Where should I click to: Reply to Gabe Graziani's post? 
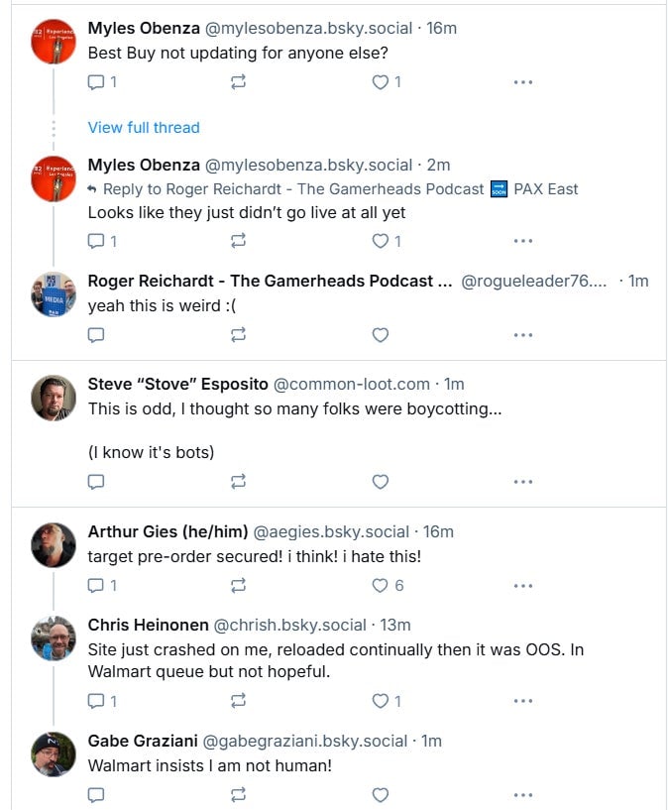pyautogui.click(x=96, y=794)
